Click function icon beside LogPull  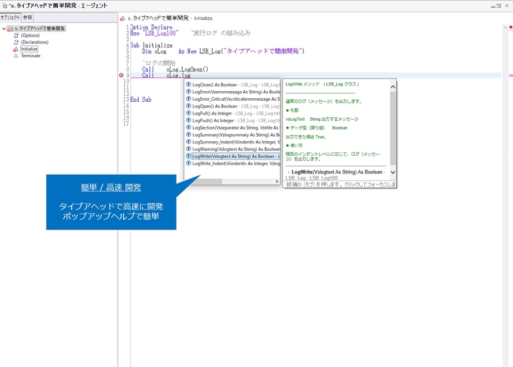point(188,113)
